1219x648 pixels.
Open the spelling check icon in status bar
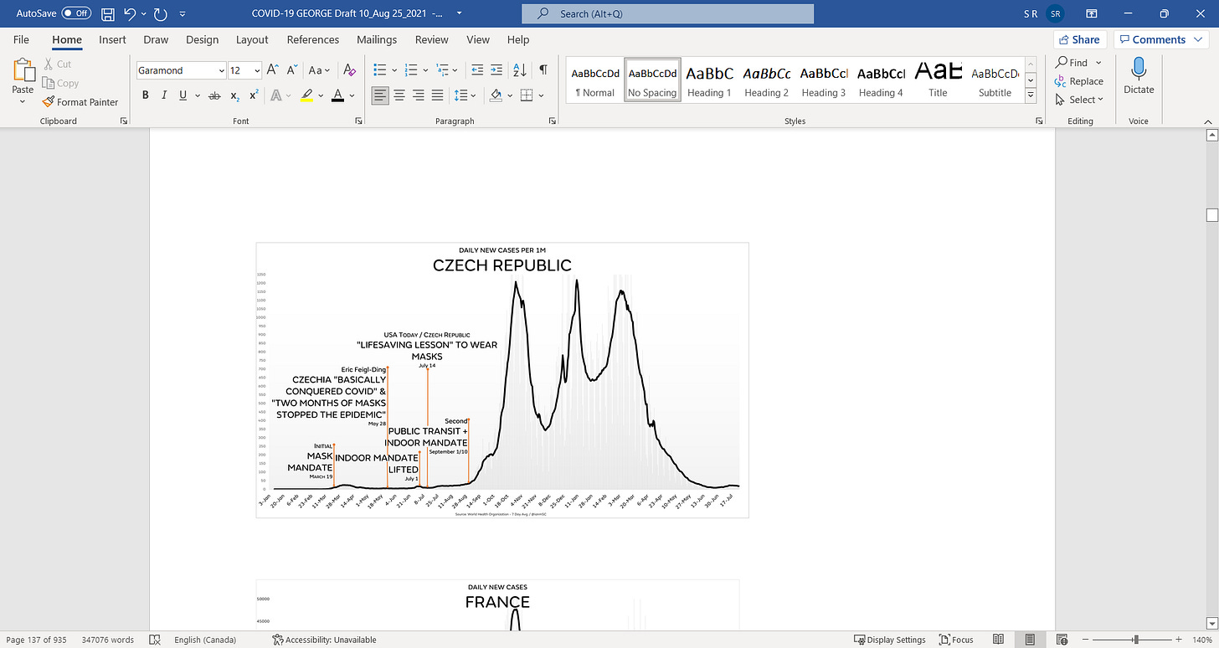click(x=154, y=640)
